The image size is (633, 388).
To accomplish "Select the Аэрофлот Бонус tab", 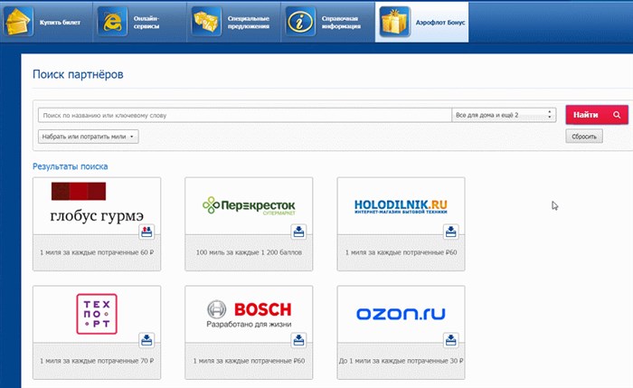I will point(422,22).
